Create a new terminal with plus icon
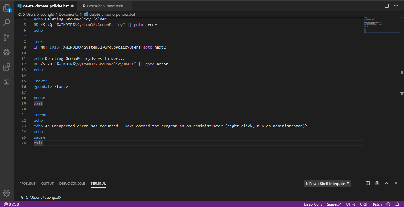404x207 pixels. pos(358,183)
